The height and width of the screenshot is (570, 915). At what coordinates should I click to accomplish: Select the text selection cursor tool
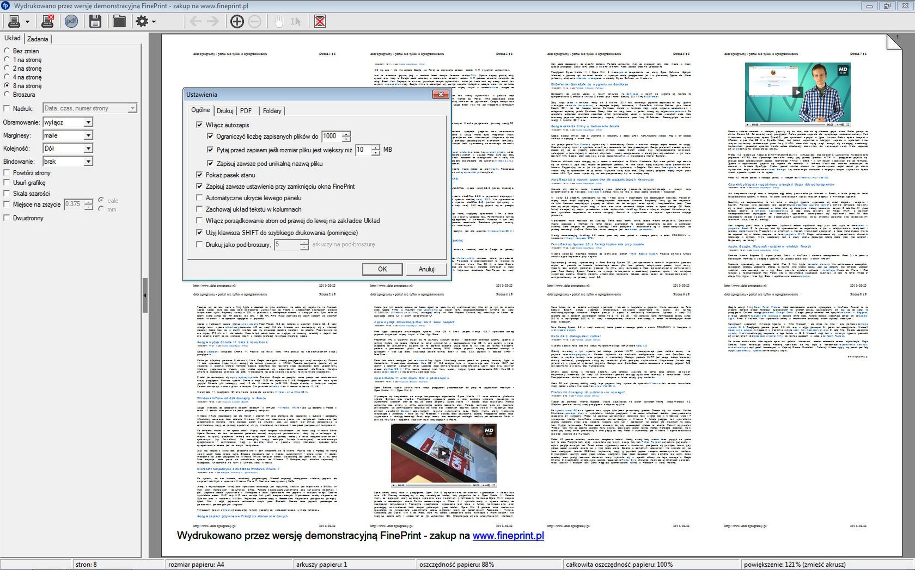click(296, 21)
